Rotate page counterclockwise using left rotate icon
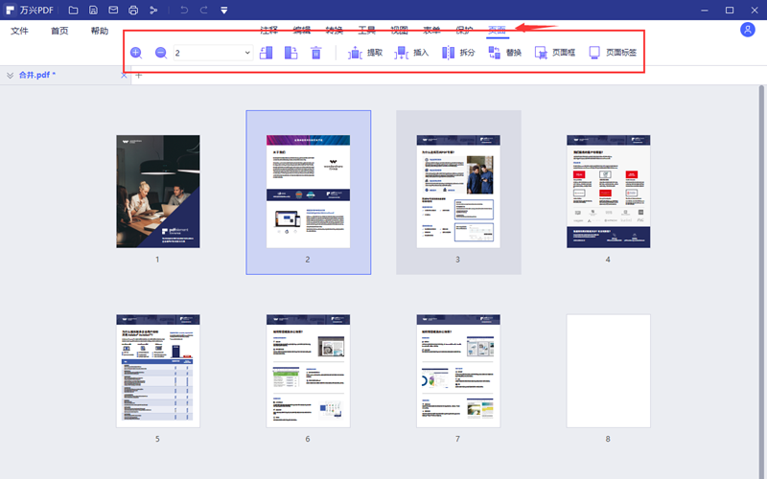Image resolution: width=767 pixels, height=479 pixels. [267, 53]
